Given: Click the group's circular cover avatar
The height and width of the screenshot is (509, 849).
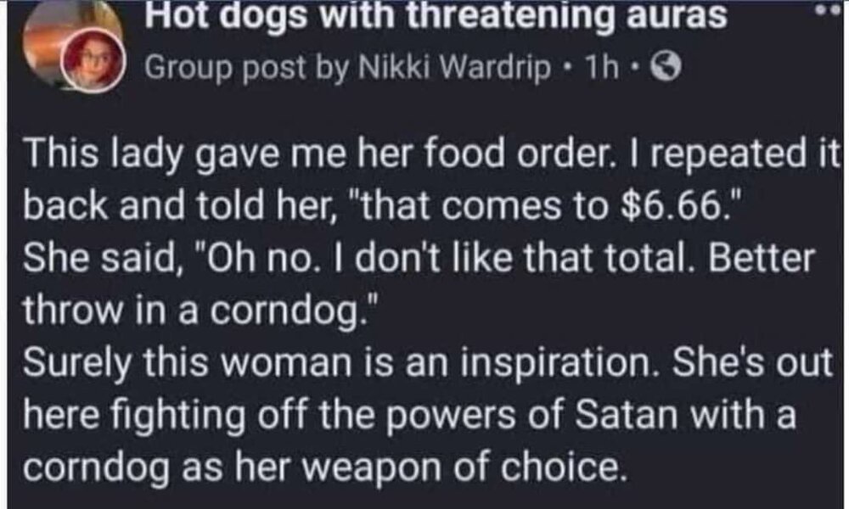Looking at the screenshot, I should [59, 34].
